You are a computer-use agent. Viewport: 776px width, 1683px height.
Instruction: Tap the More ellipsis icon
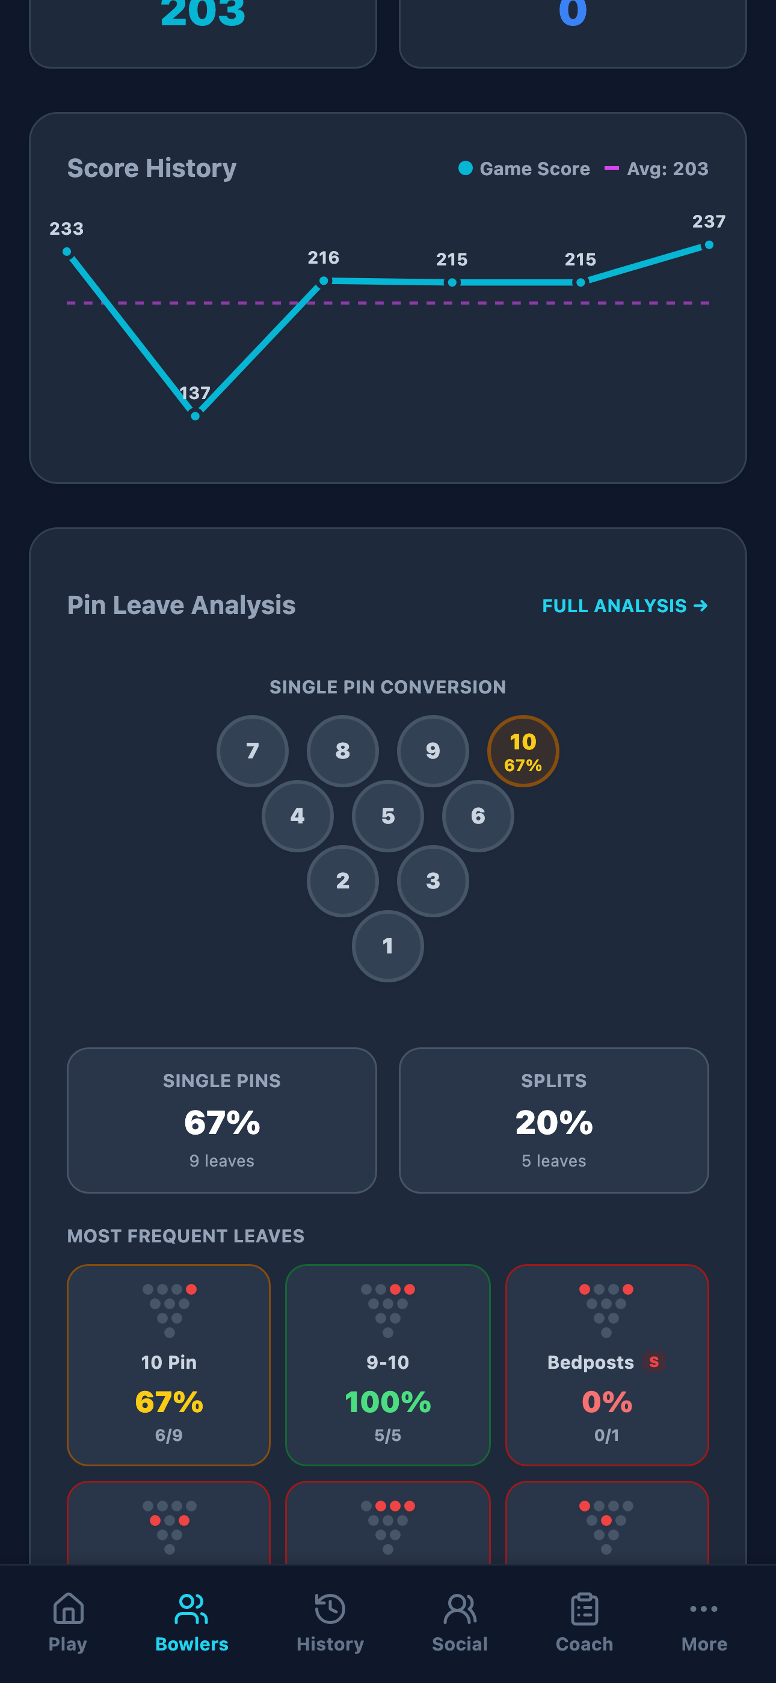(x=704, y=1609)
